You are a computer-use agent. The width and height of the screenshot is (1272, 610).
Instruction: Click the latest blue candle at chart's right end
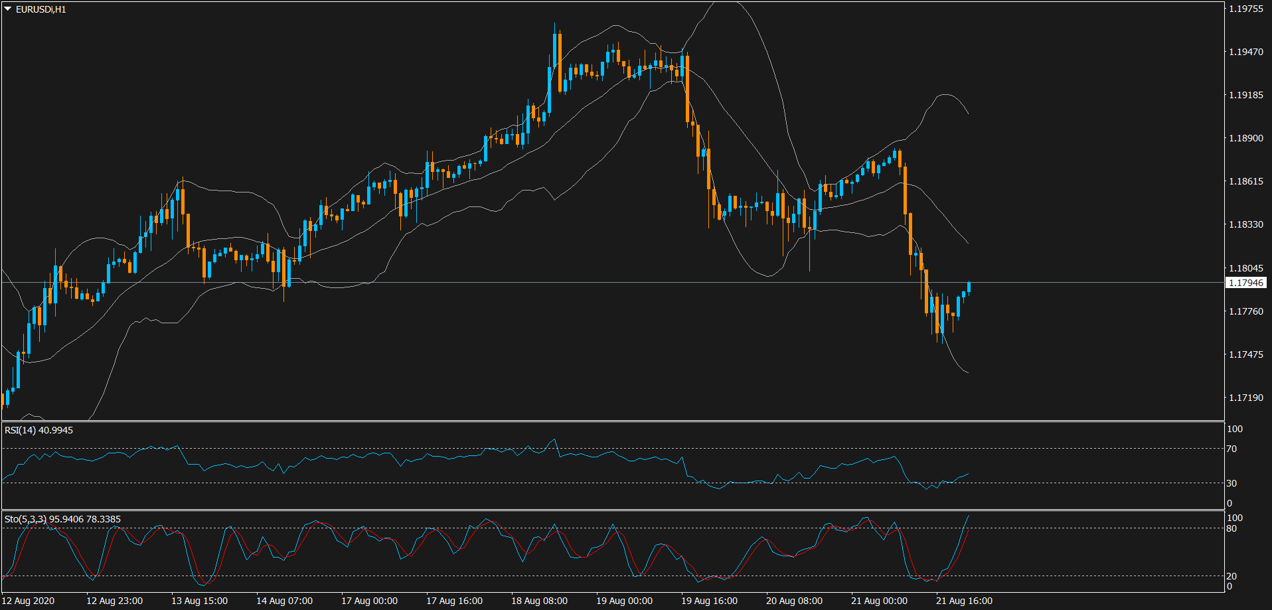coord(969,287)
